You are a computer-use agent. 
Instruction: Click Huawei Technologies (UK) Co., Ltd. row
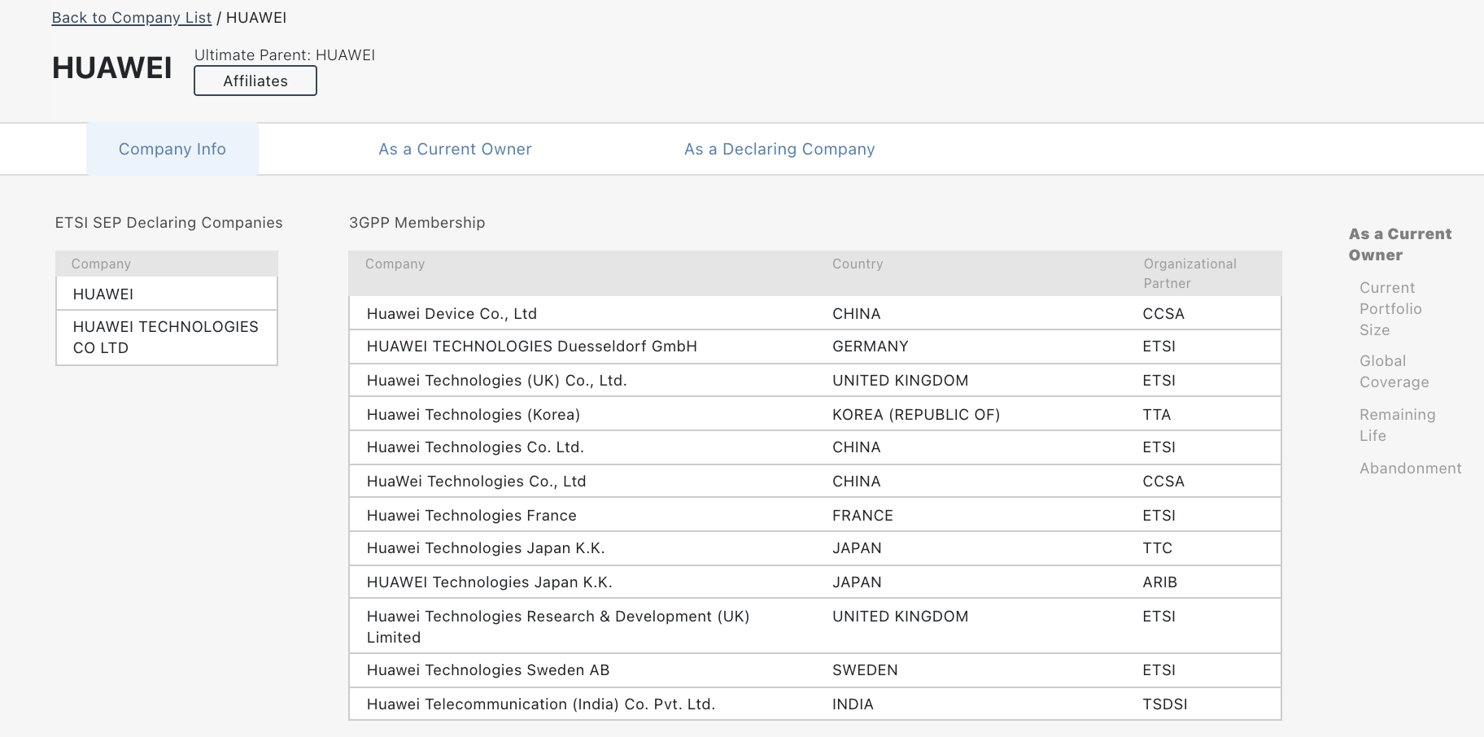pyautogui.click(x=814, y=381)
